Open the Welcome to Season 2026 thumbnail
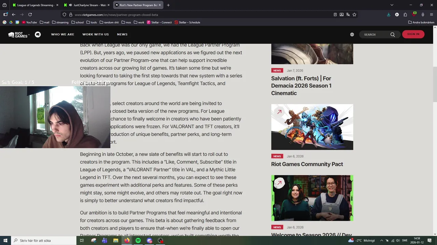This screenshot has width=437, height=245. coord(312,198)
